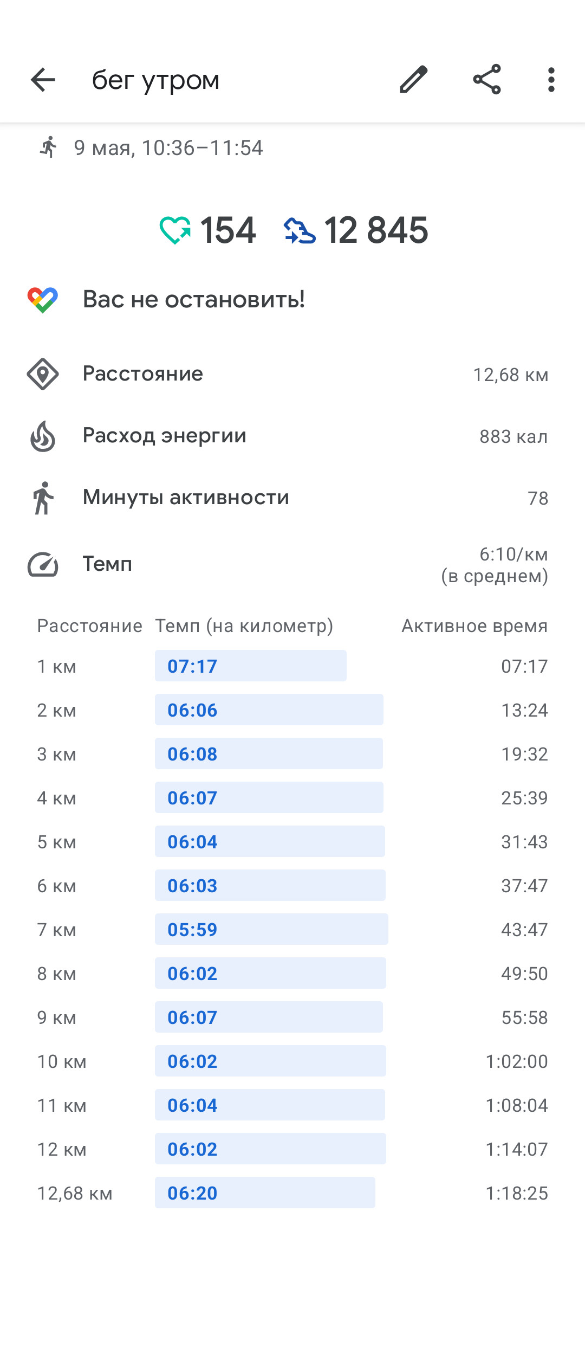
Task: Select the 05:59 pace bar for 7 км
Action: 271,929
